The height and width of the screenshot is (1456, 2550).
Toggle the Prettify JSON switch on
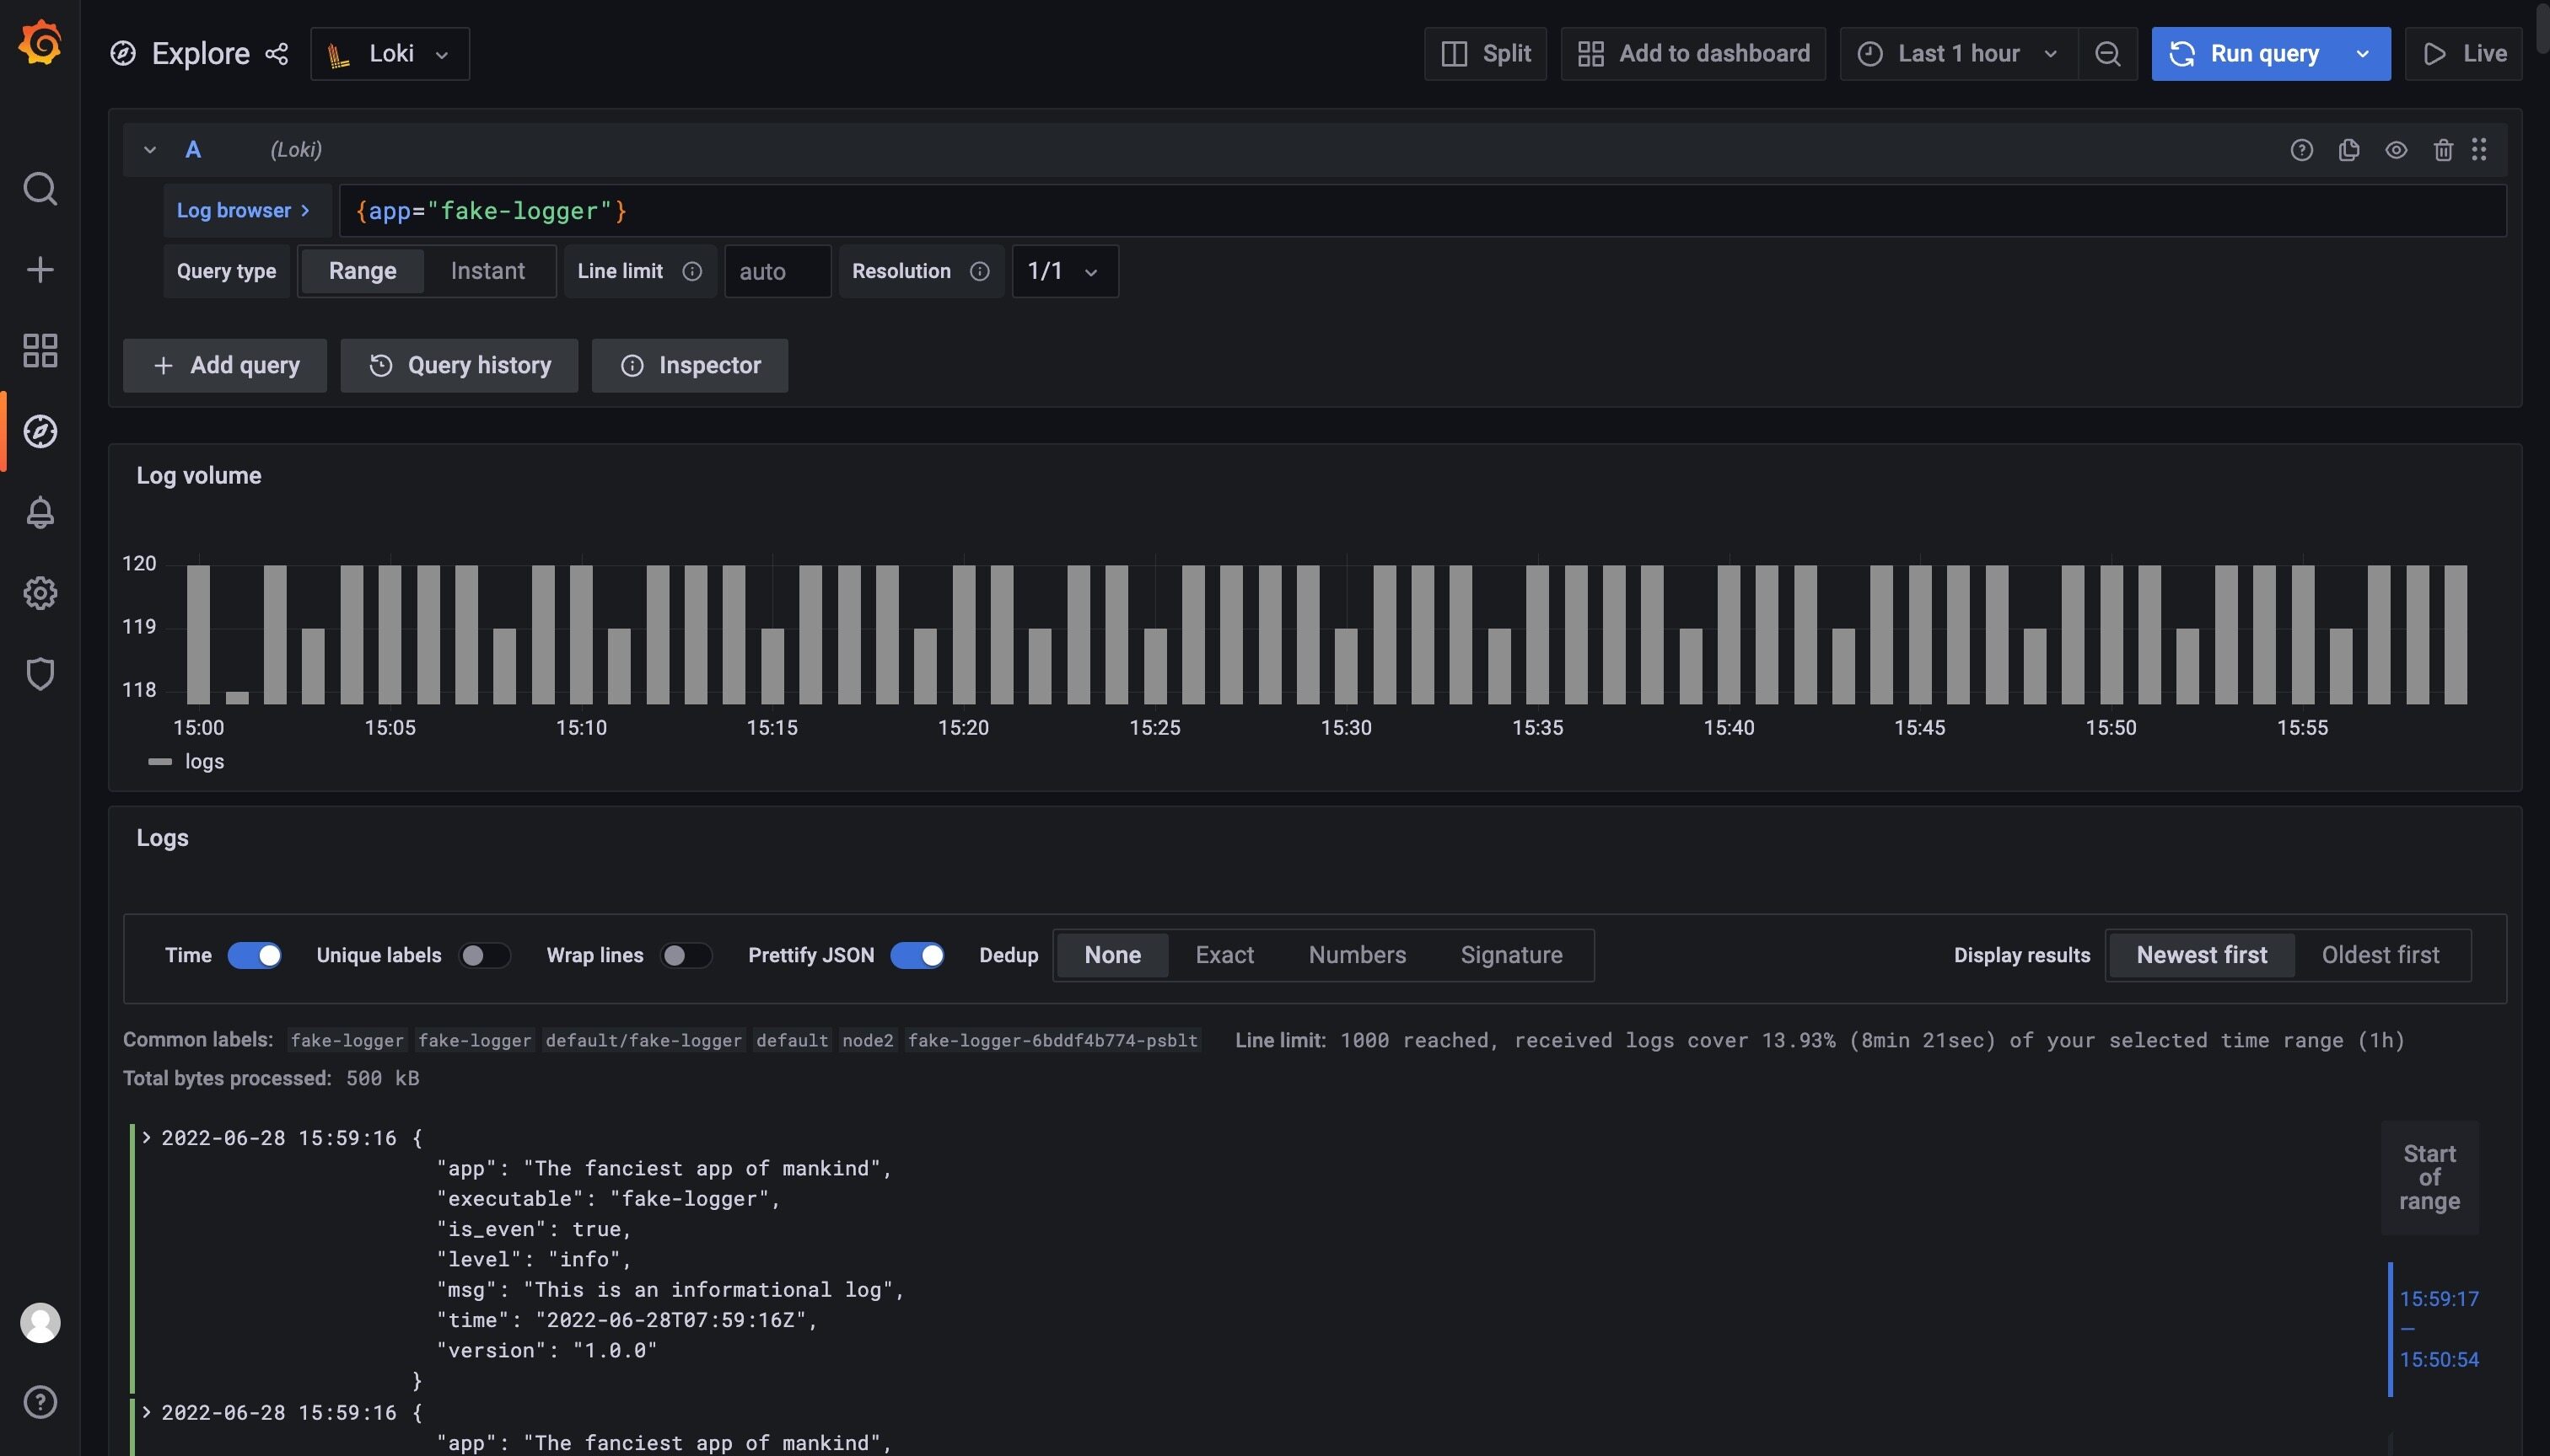[919, 955]
